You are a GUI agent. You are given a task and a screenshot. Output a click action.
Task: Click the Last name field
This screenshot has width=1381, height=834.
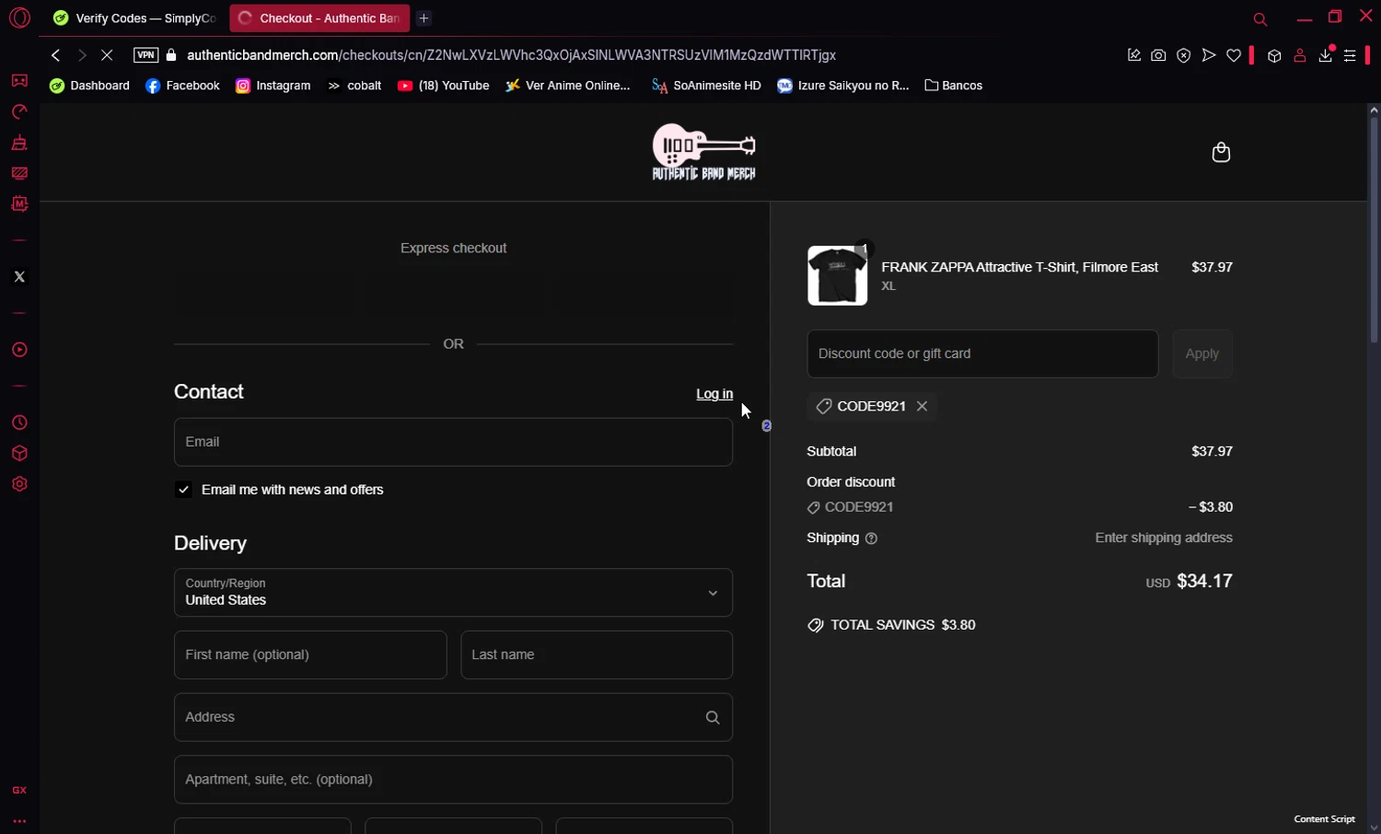[597, 655]
